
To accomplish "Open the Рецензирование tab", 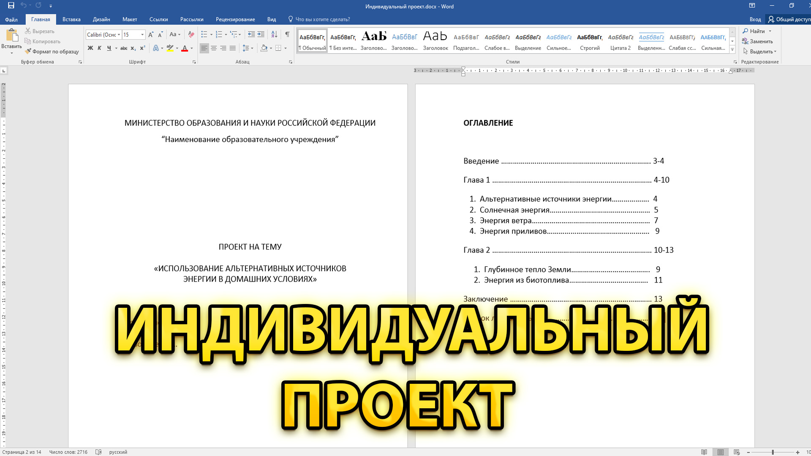I will pos(235,19).
